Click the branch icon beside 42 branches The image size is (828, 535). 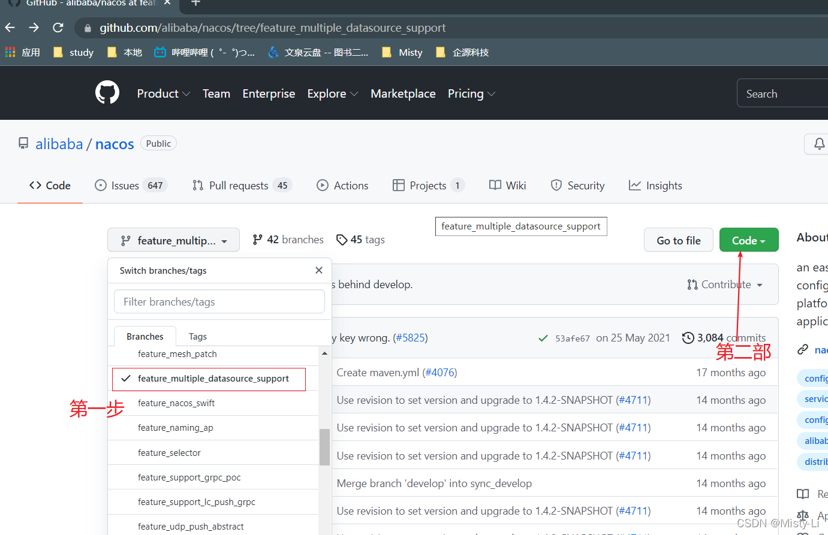(x=257, y=240)
